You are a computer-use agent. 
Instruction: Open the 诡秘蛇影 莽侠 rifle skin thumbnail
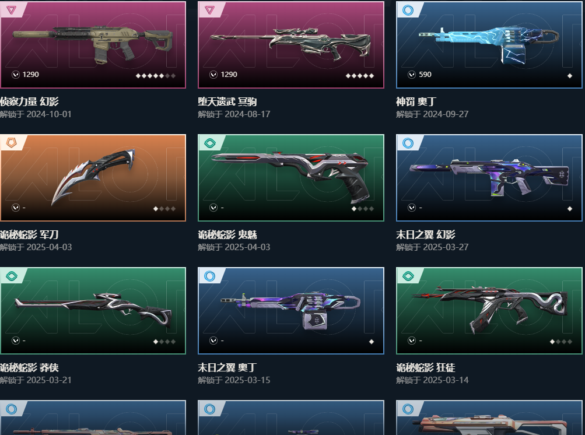pos(93,310)
